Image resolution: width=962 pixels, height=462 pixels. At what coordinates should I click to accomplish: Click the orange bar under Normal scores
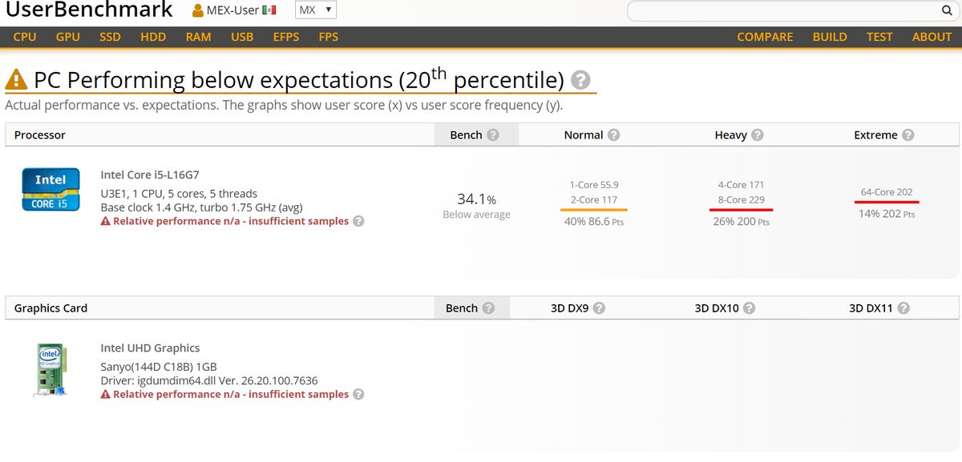point(594,209)
